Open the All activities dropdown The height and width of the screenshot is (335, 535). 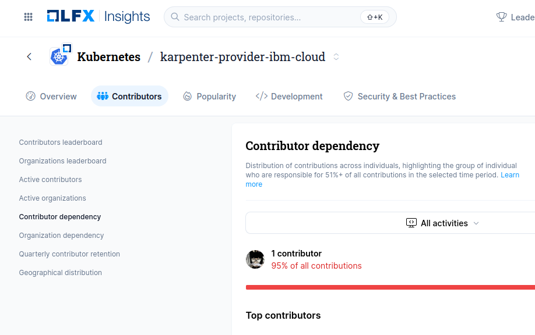tap(443, 223)
